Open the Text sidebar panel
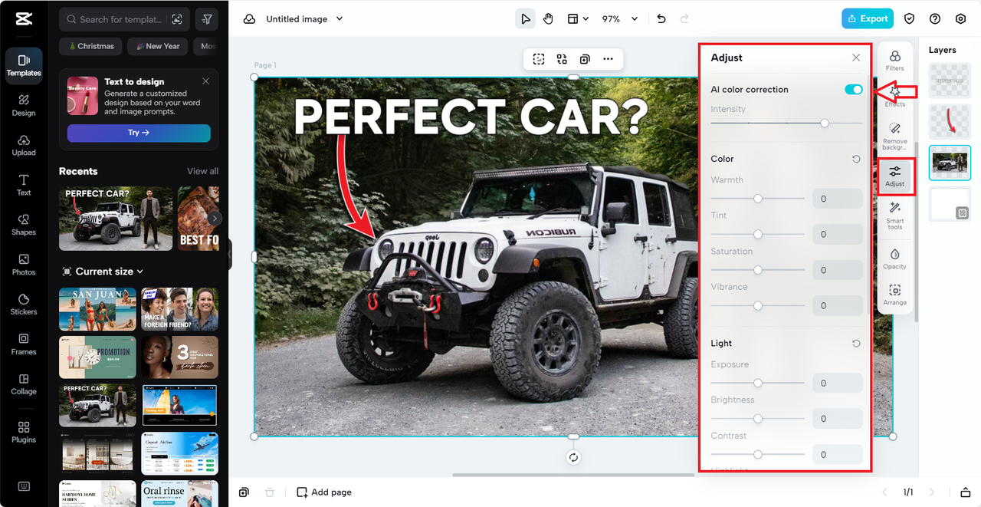The height and width of the screenshot is (507, 981). pos(24,185)
